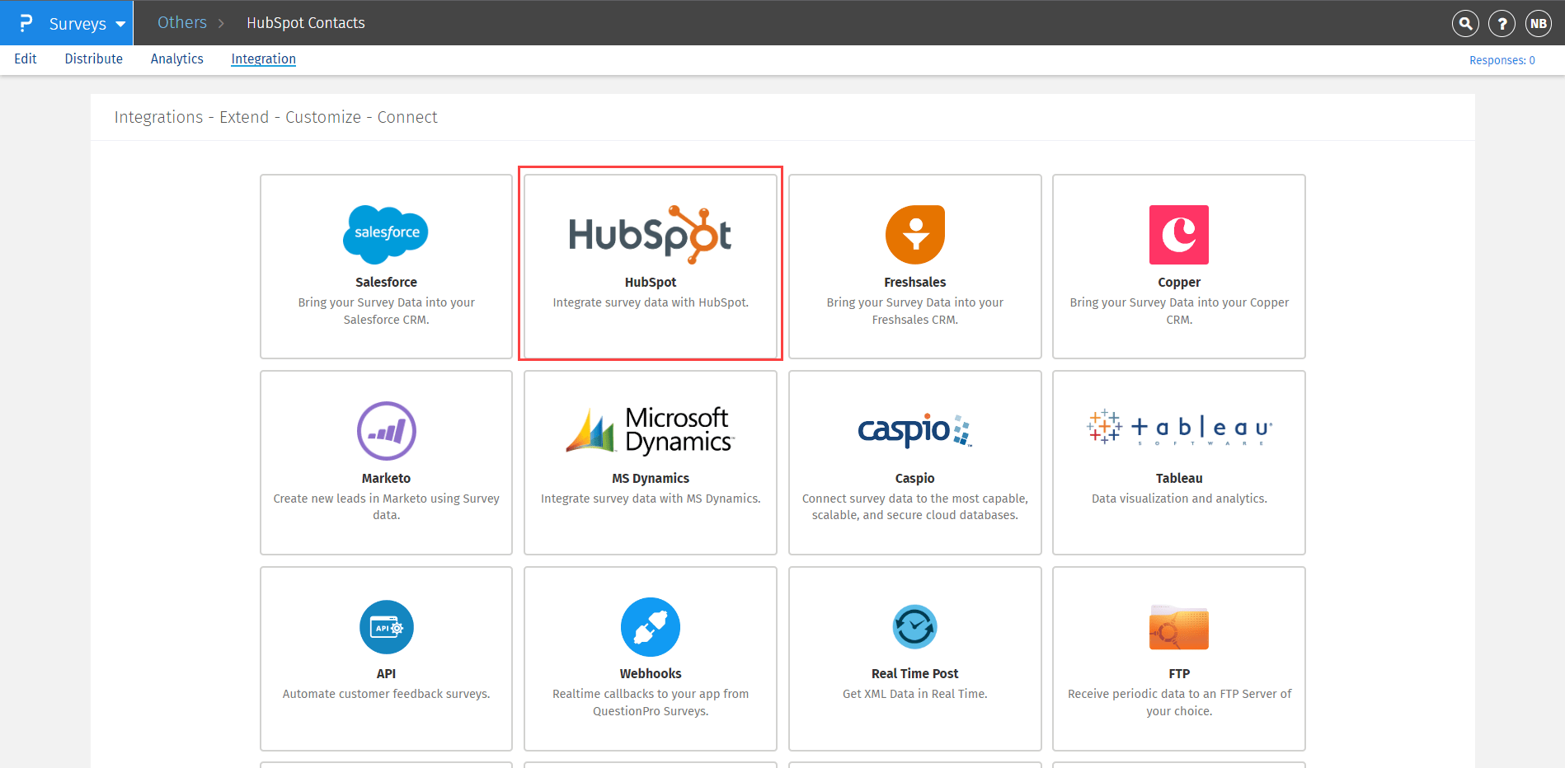Image resolution: width=1565 pixels, height=768 pixels.
Task: Click the Others breadcrumb link
Action: tap(182, 23)
